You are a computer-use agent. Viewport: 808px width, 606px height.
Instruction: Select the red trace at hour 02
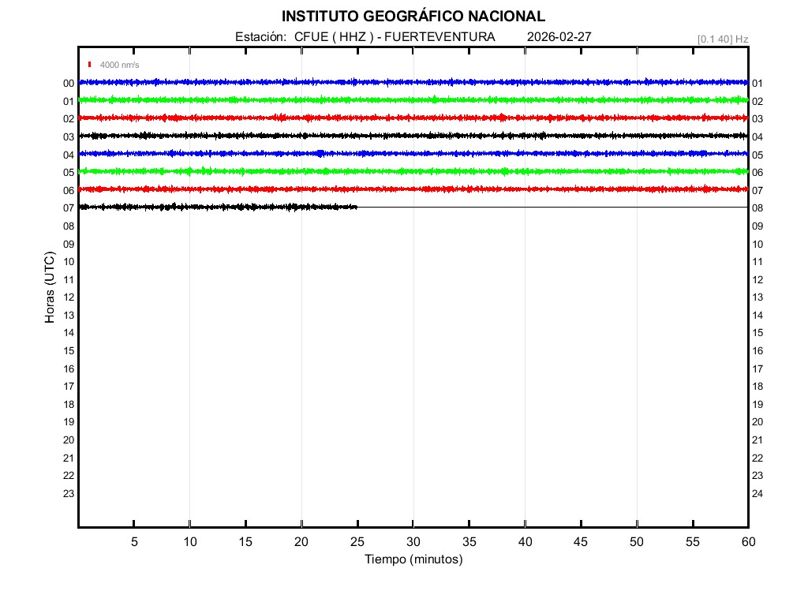point(413,118)
